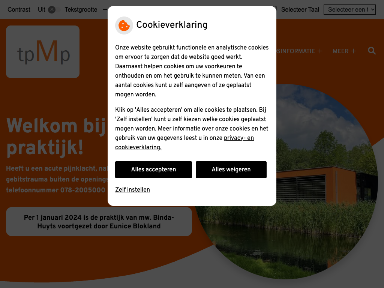Open the Selecteer een taal dropdown
The image size is (384, 288).
(349, 9)
